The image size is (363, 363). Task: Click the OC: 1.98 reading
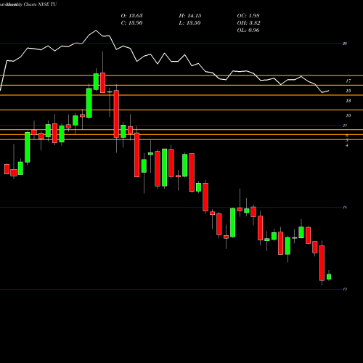pos(248,16)
